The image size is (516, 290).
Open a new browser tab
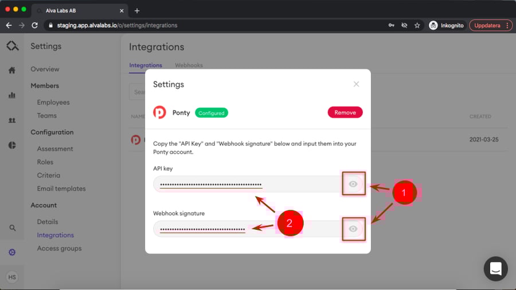[x=137, y=11]
